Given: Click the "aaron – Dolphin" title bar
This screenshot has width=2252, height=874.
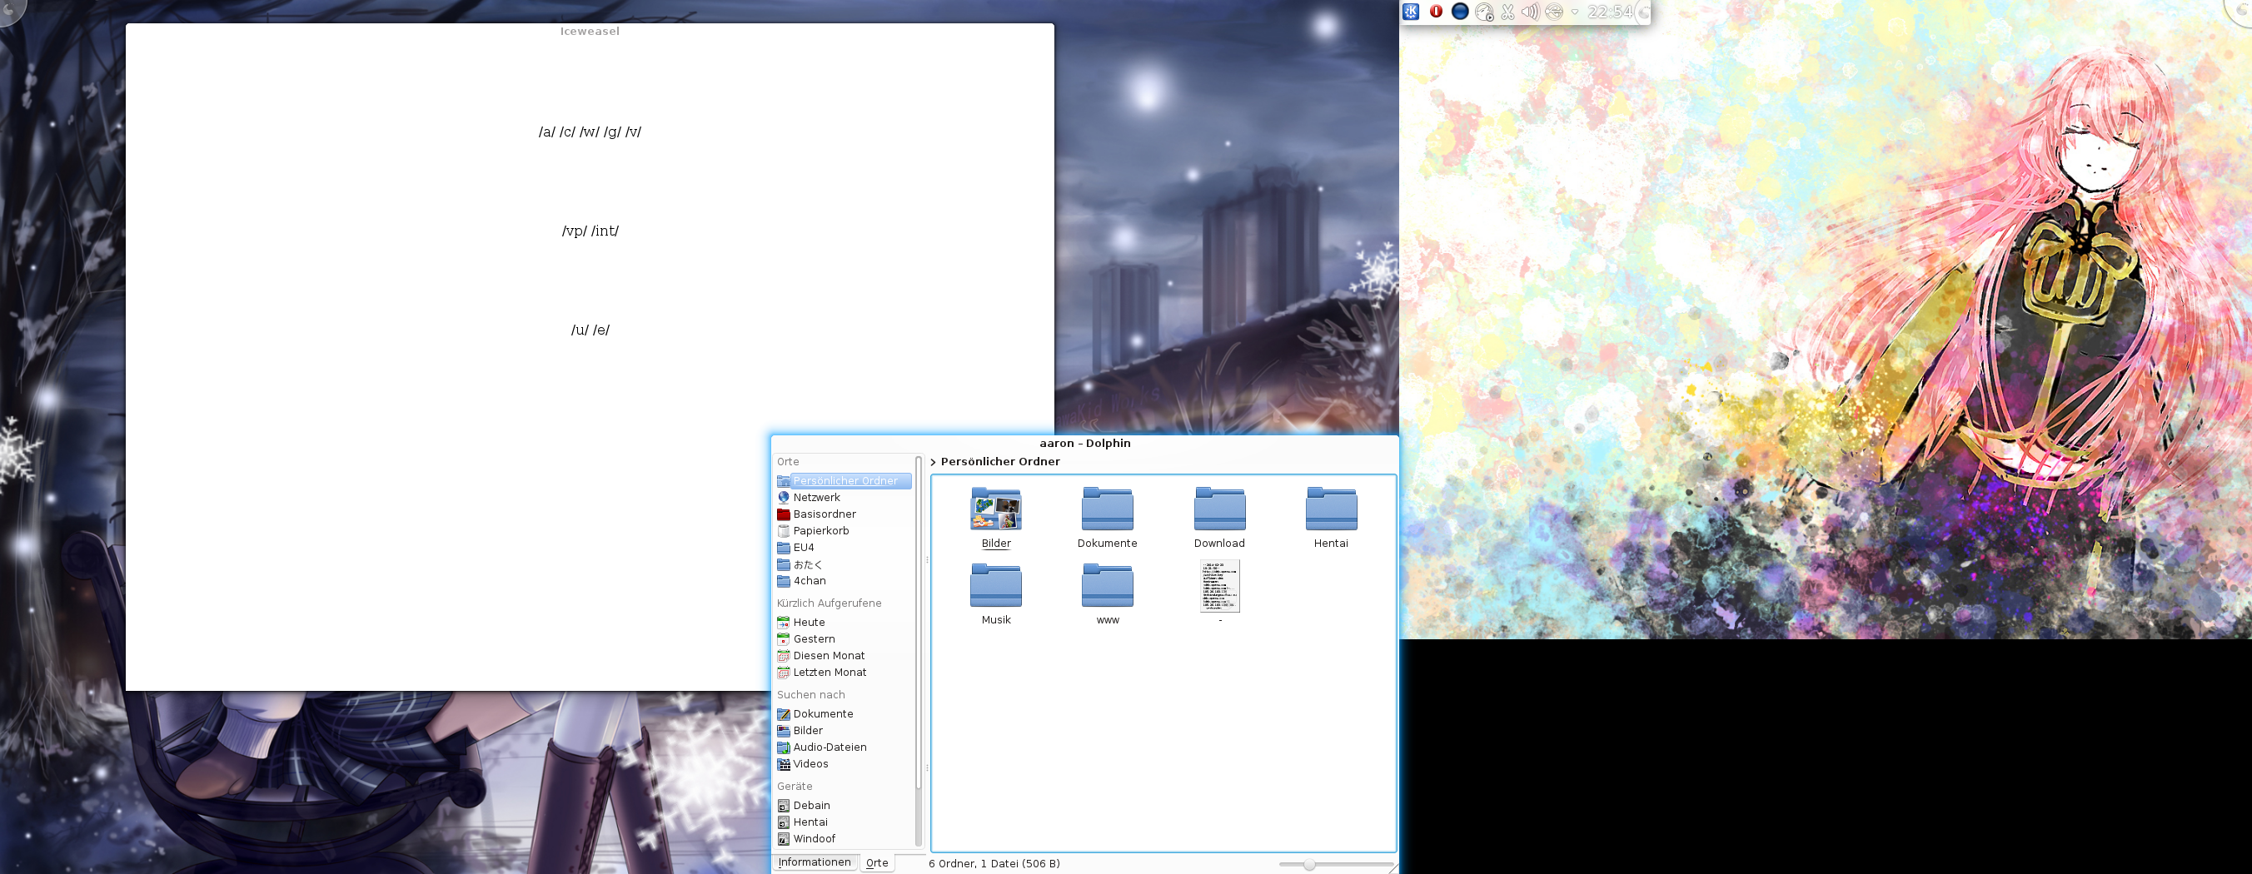Looking at the screenshot, I should 1085,443.
